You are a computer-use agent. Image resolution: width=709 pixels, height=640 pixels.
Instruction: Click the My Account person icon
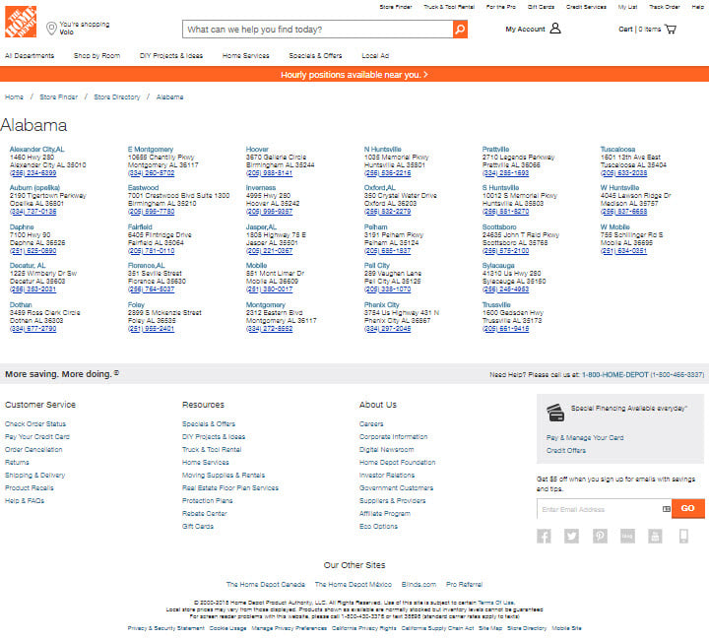[x=555, y=30]
